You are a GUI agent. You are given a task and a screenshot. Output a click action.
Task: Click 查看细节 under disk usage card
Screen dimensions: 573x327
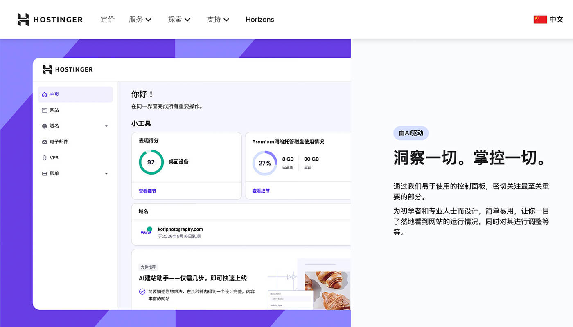[261, 191]
